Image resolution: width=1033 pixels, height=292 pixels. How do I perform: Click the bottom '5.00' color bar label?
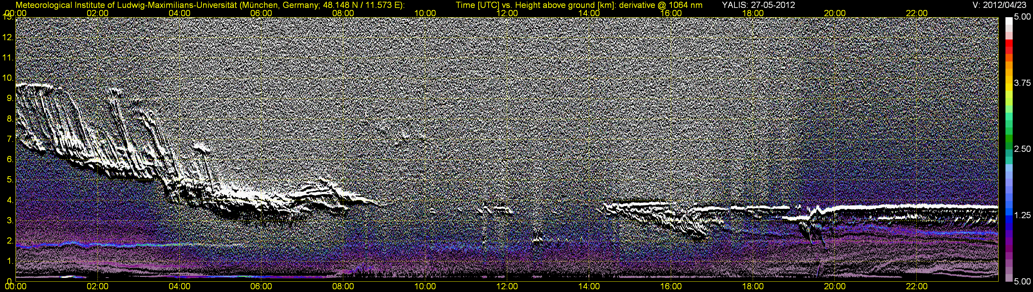pos(1022,281)
